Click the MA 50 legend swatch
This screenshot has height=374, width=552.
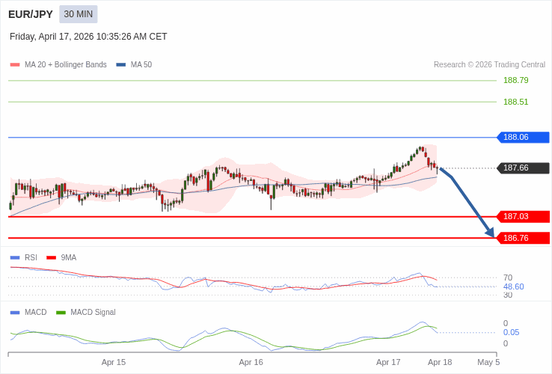121,65
